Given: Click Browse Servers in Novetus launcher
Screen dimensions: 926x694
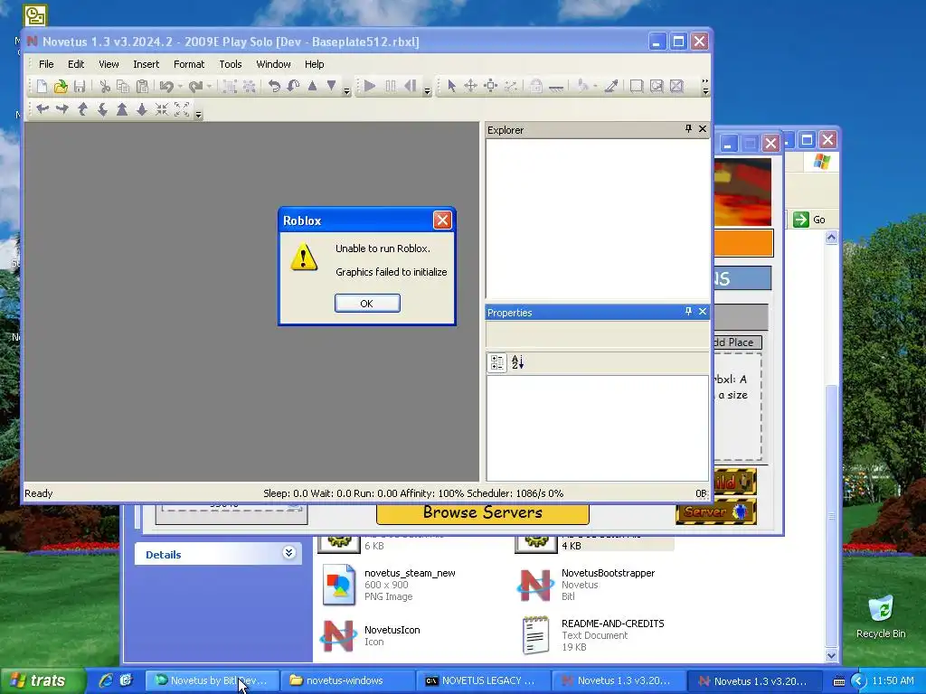Looking at the screenshot, I should 483,513.
